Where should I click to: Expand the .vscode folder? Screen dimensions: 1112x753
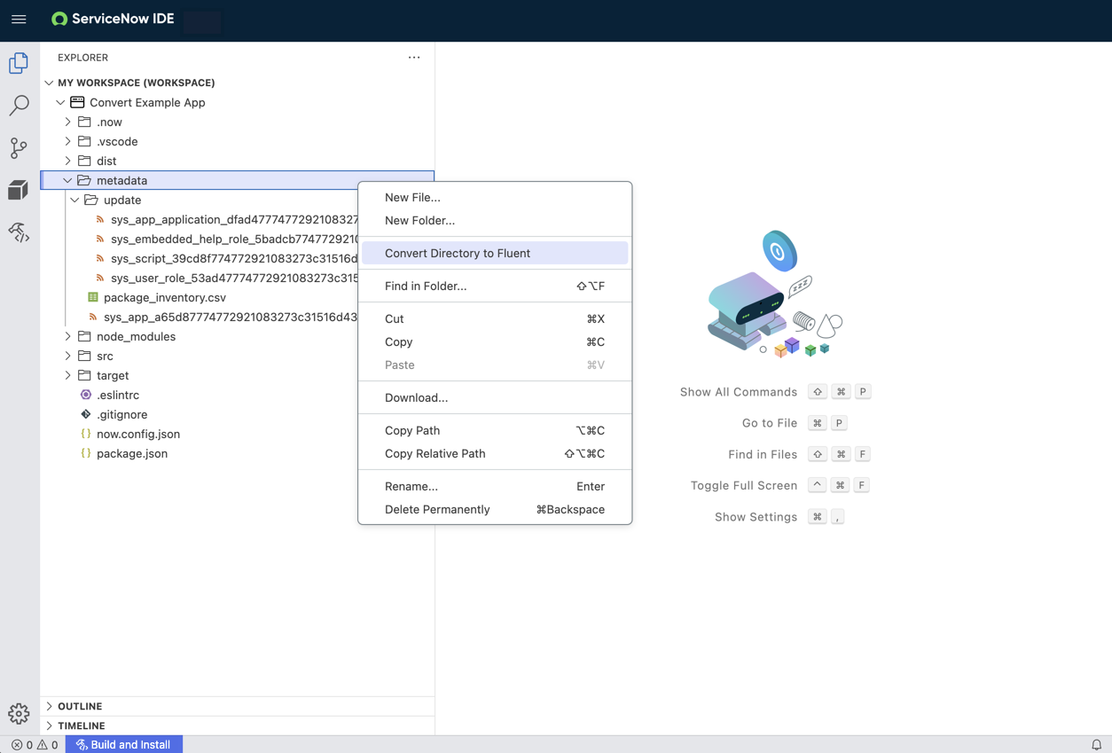68,141
